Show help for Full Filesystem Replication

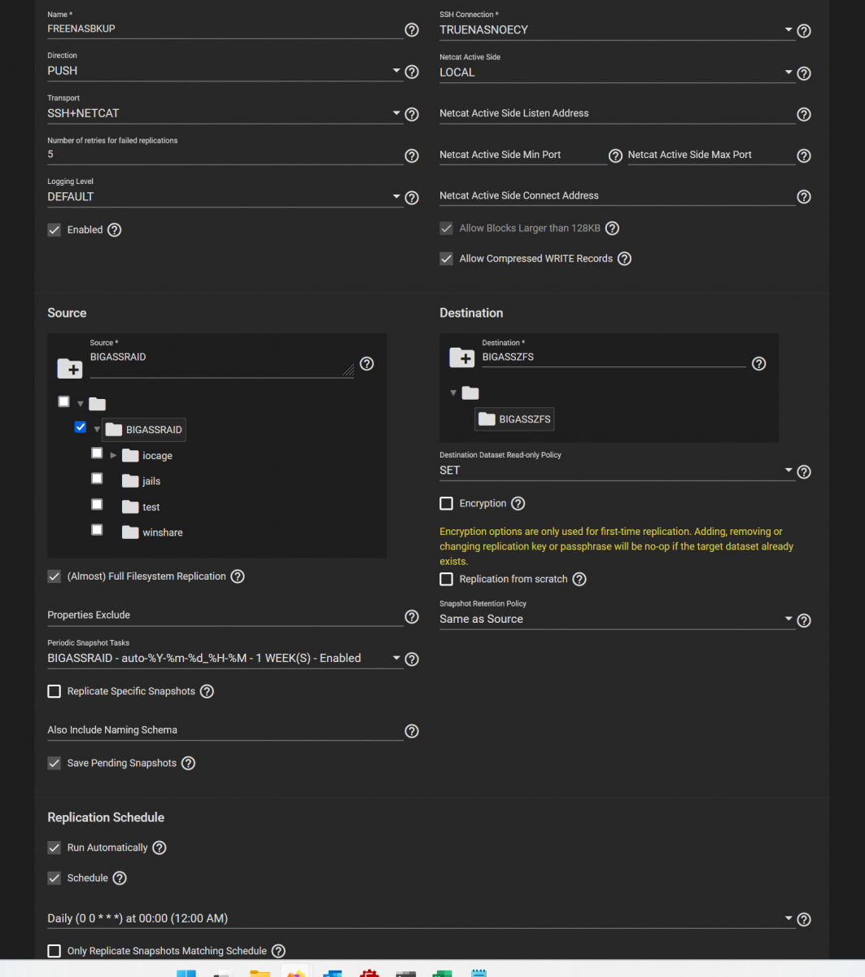(x=238, y=576)
